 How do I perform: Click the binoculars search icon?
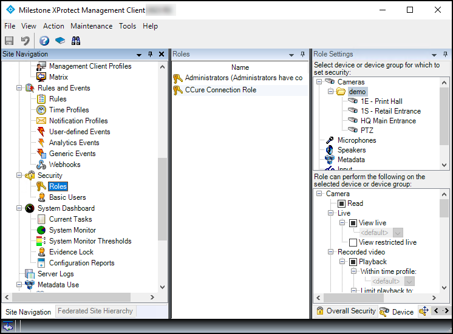tap(76, 41)
